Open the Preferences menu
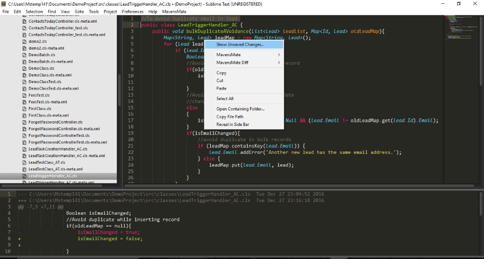Viewport: 484px width, 259px height. [x=132, y=12]
